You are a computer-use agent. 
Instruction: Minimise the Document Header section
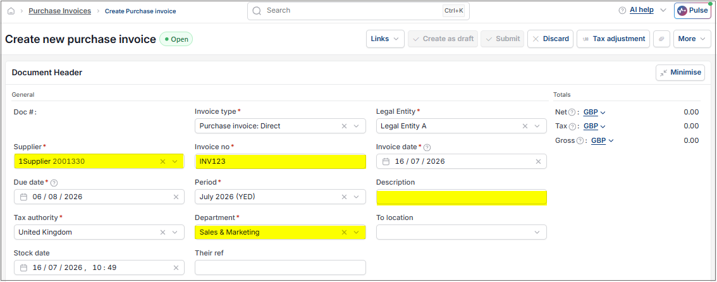click(x=680, y=72)
